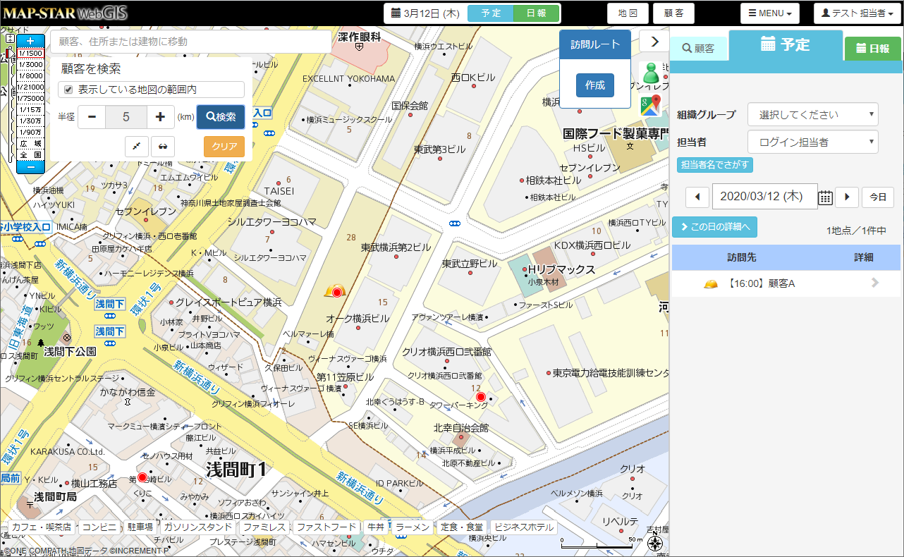Create a visit route with 作成
904x557 pixels.
(x=595, y=85)
